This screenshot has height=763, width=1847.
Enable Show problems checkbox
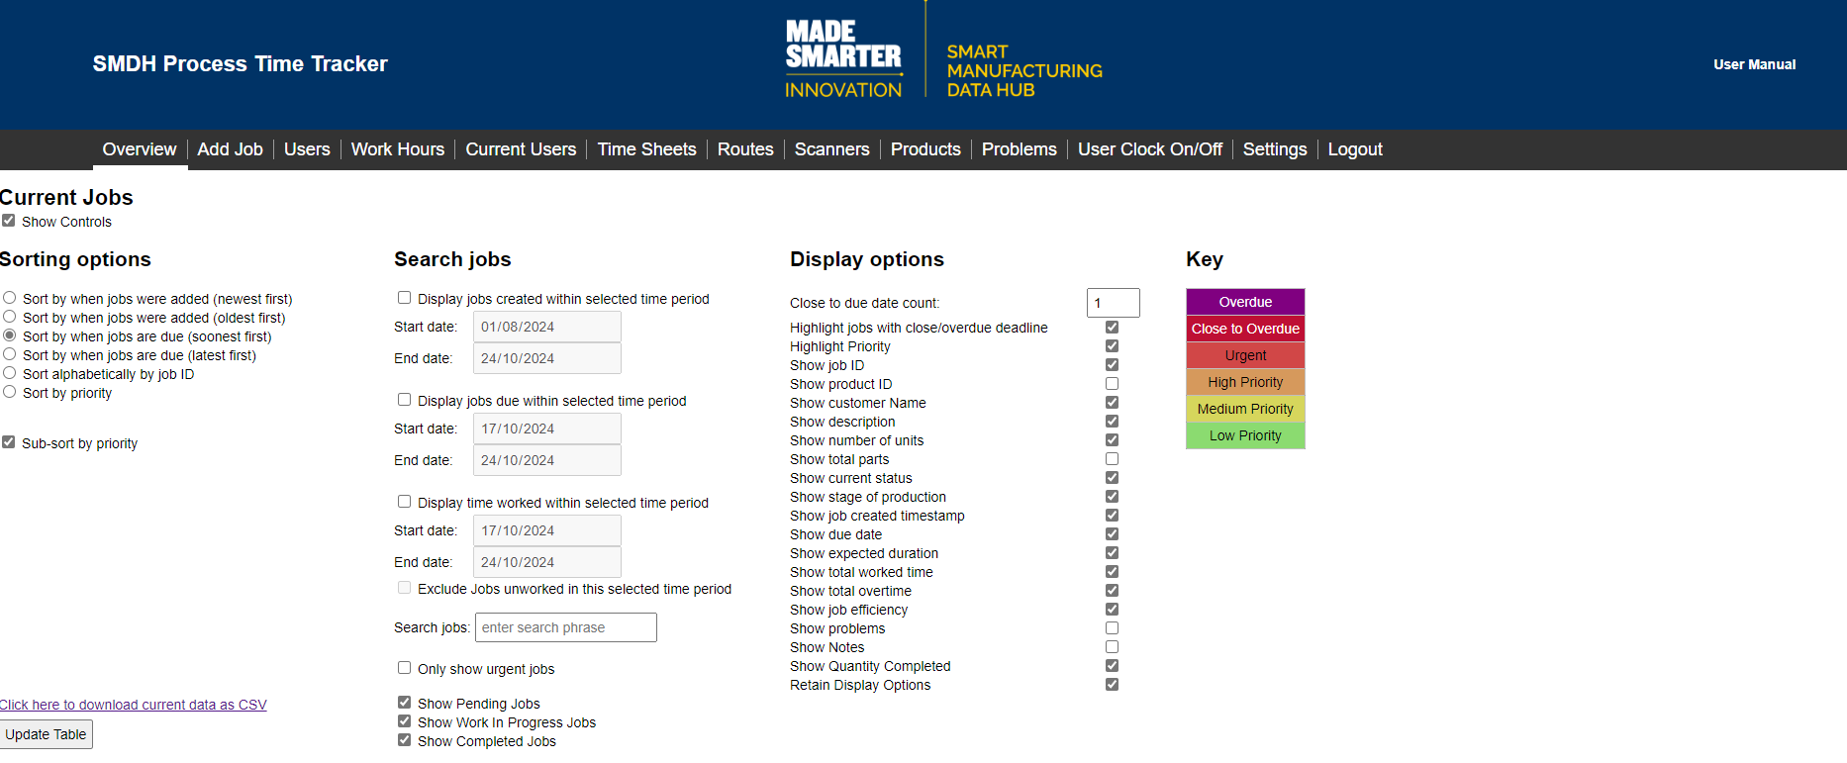1112,628
